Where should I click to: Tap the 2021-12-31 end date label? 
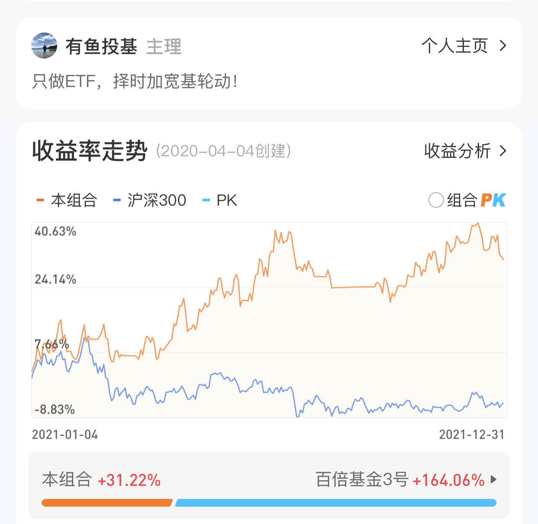tap(472, 434)
